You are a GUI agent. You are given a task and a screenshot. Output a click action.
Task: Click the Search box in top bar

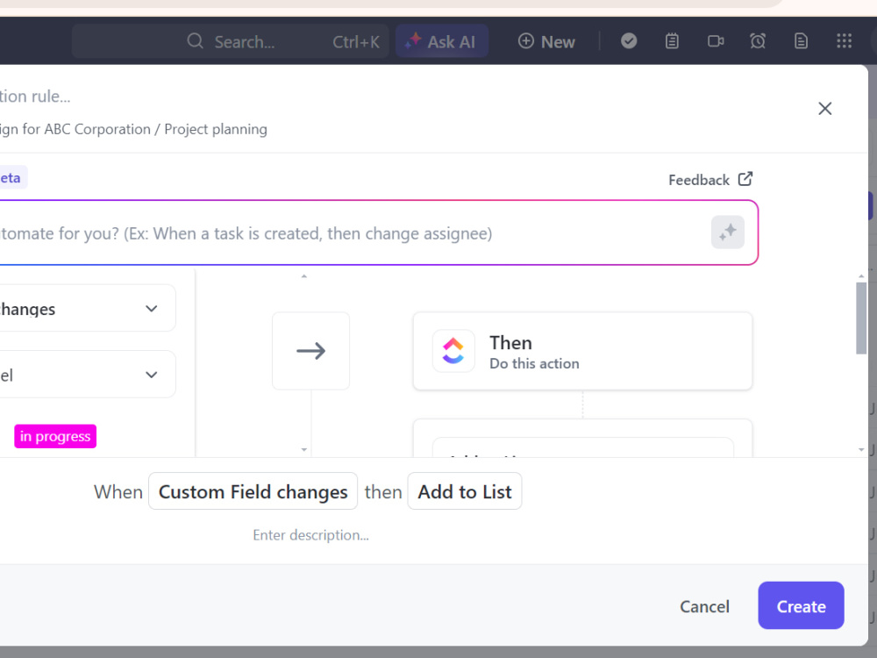point(231,41)
